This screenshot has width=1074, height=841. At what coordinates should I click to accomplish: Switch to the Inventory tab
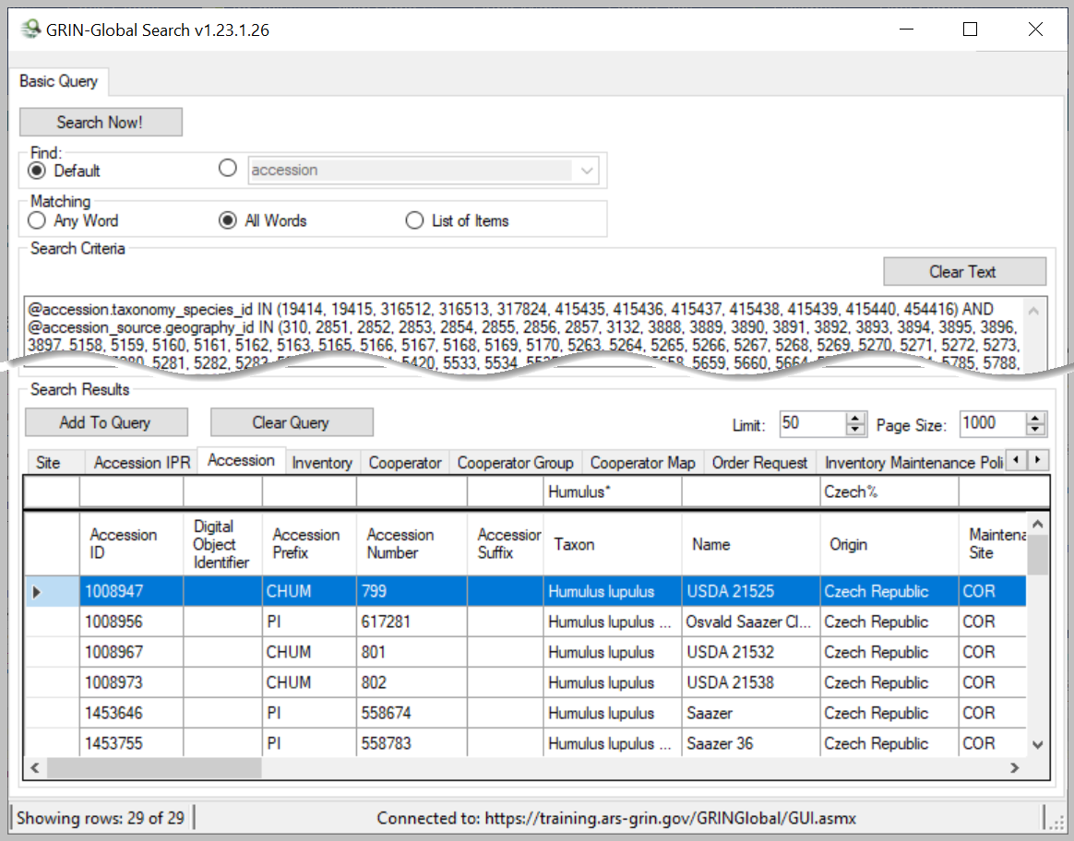[322, 463]
